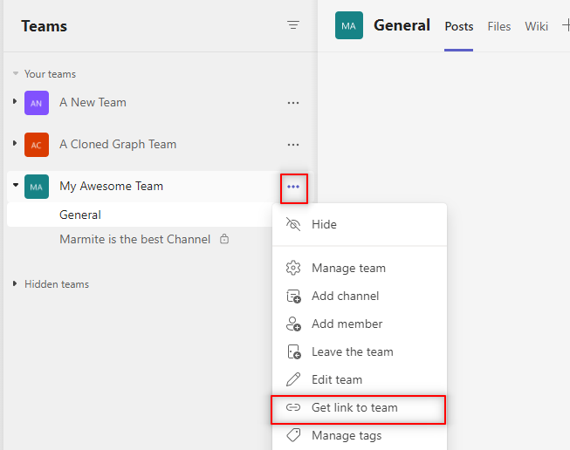Add a new tab with plus icon
570x450 pixels.
[x=565, y=26]
